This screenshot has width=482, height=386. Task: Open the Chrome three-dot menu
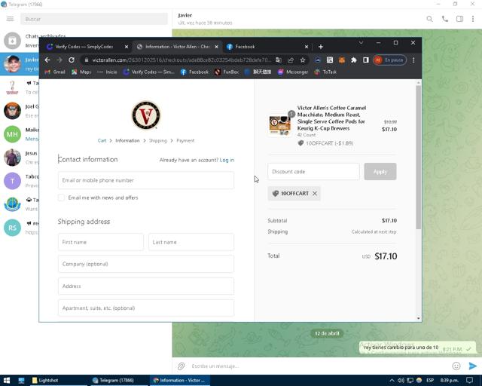[413, 60]
